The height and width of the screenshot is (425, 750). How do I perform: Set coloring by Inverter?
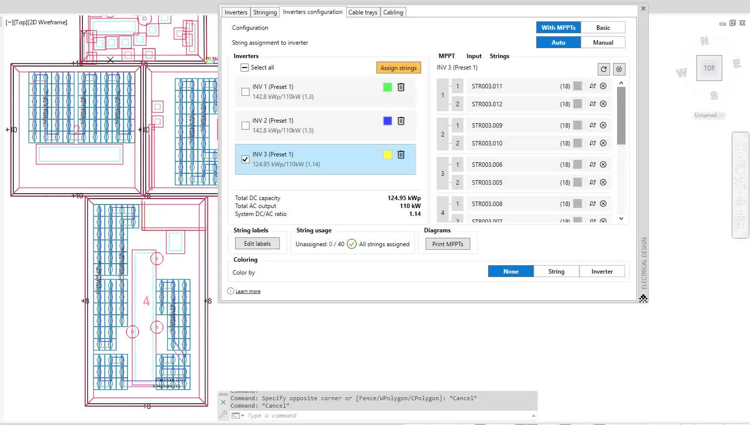[x=602, y=272]
